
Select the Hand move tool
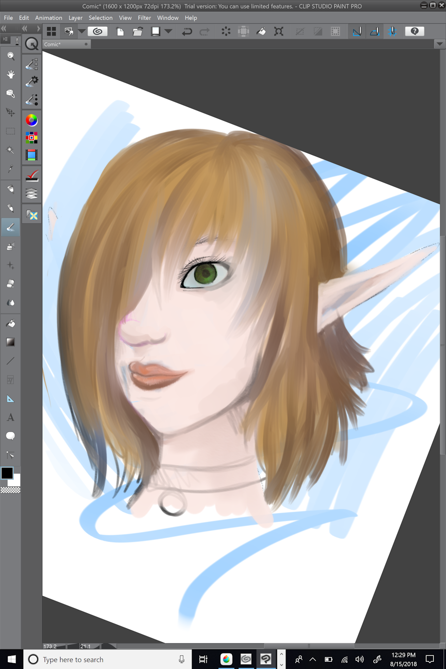coord(10,74)
